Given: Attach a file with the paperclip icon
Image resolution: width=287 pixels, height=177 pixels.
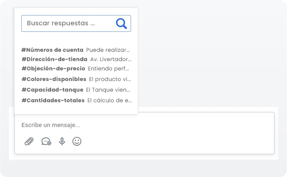Looking at the screenshot, I should coord(29,141).
